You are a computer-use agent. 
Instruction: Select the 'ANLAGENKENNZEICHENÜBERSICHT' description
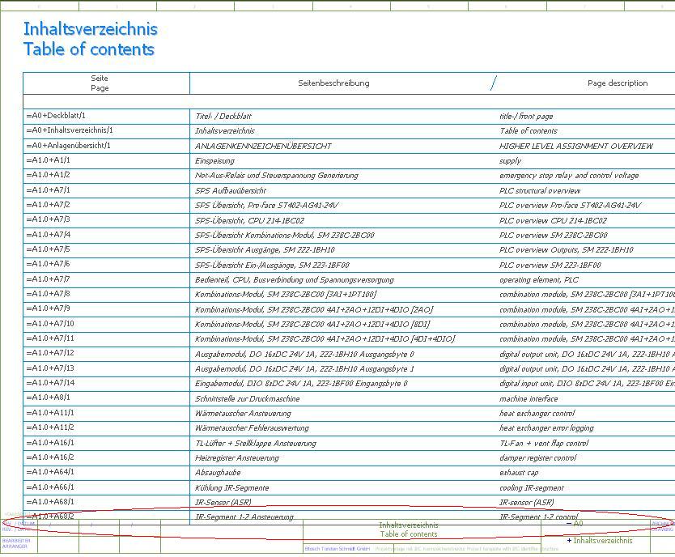tap(263, 146)
